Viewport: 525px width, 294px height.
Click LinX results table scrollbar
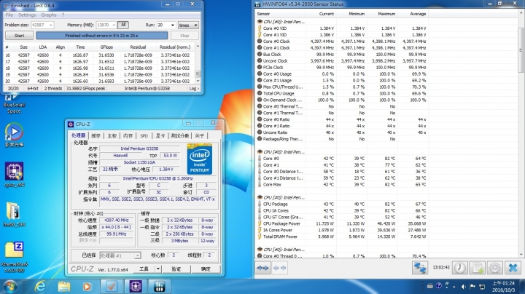[x=198, y=63]
